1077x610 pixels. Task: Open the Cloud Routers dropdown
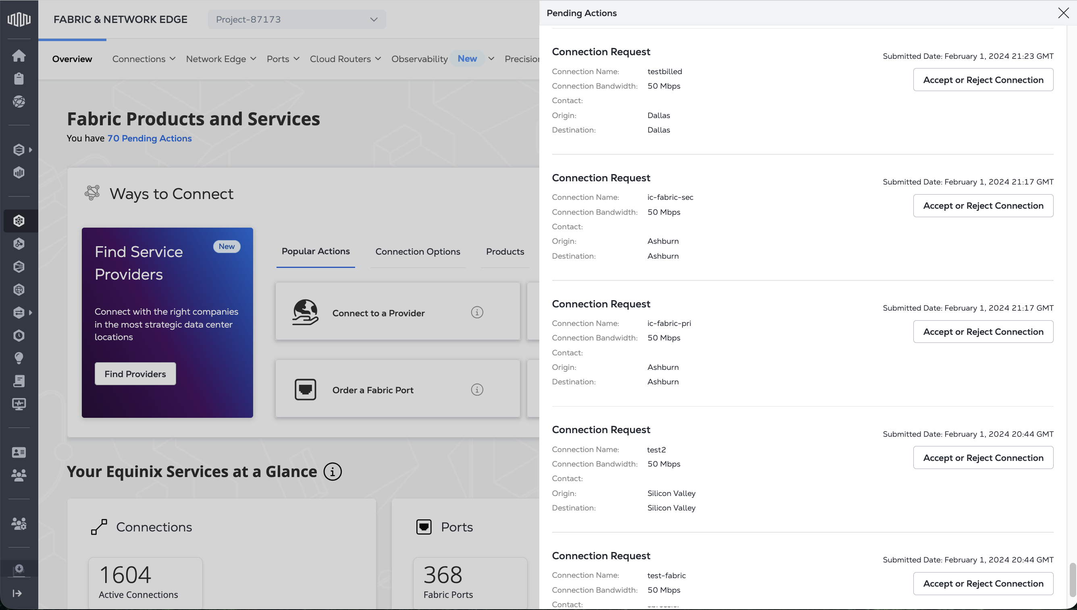click(345, 59)
